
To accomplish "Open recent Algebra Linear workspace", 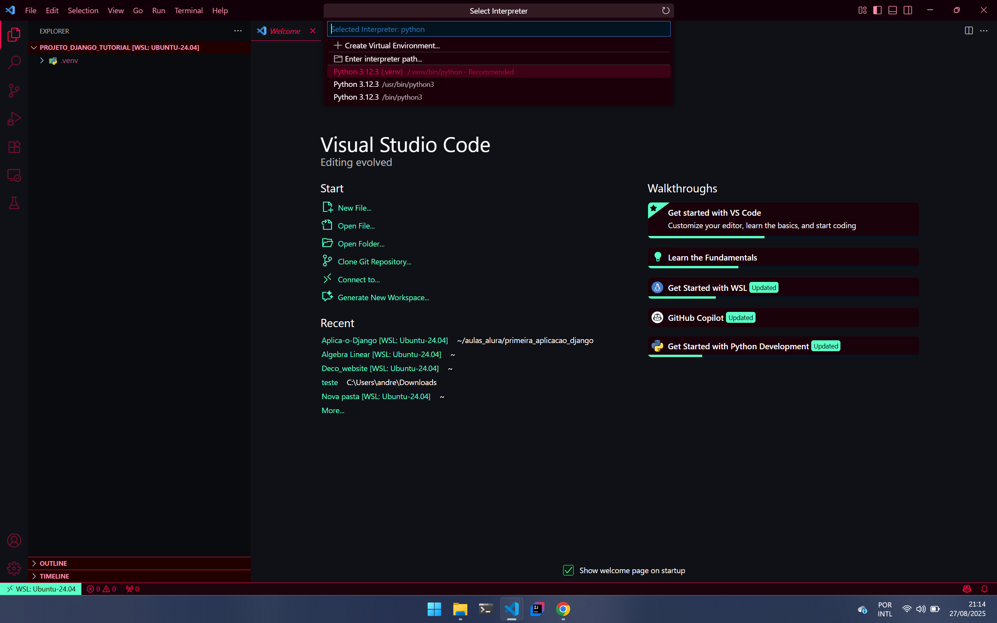I will [x=380, y=354].
